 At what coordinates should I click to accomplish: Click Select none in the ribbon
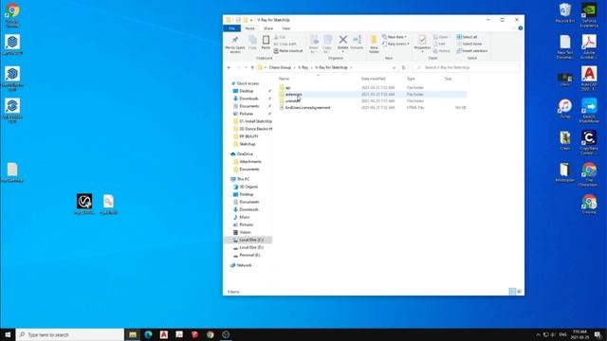[469, 45]
